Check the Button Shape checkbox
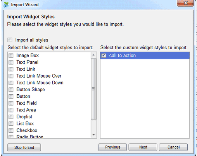This screenshot has width=197, height=156. pos(11,90)
